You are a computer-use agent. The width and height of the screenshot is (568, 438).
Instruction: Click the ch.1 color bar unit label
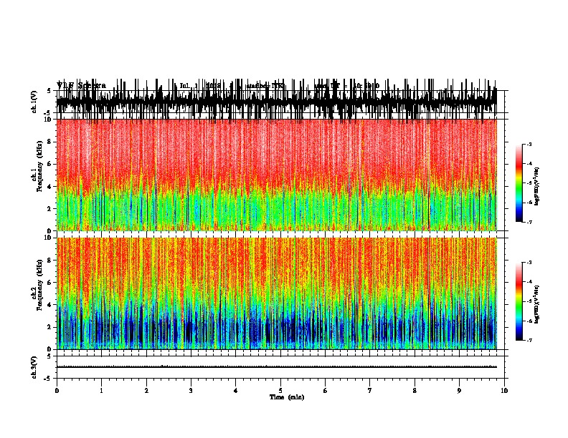[x=537, y=187]
